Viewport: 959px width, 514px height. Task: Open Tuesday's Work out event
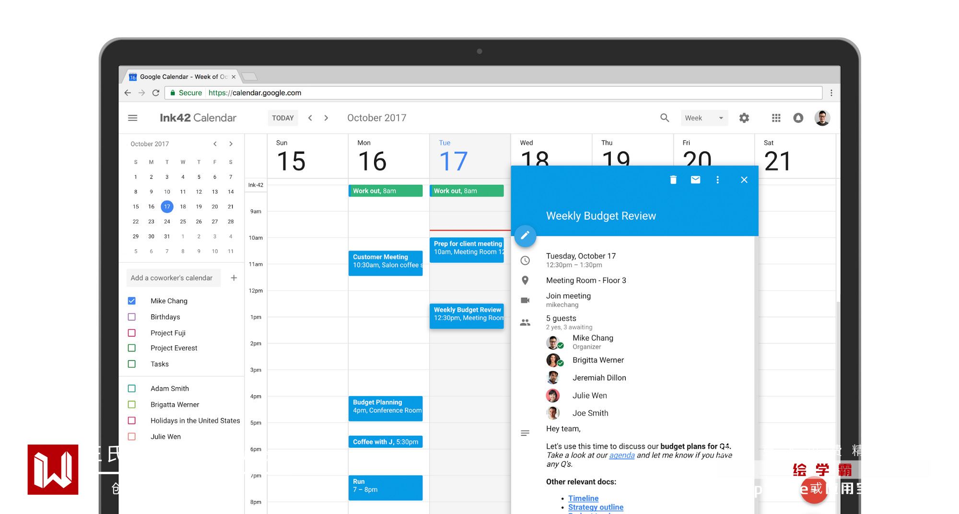(x=467, y=191)
